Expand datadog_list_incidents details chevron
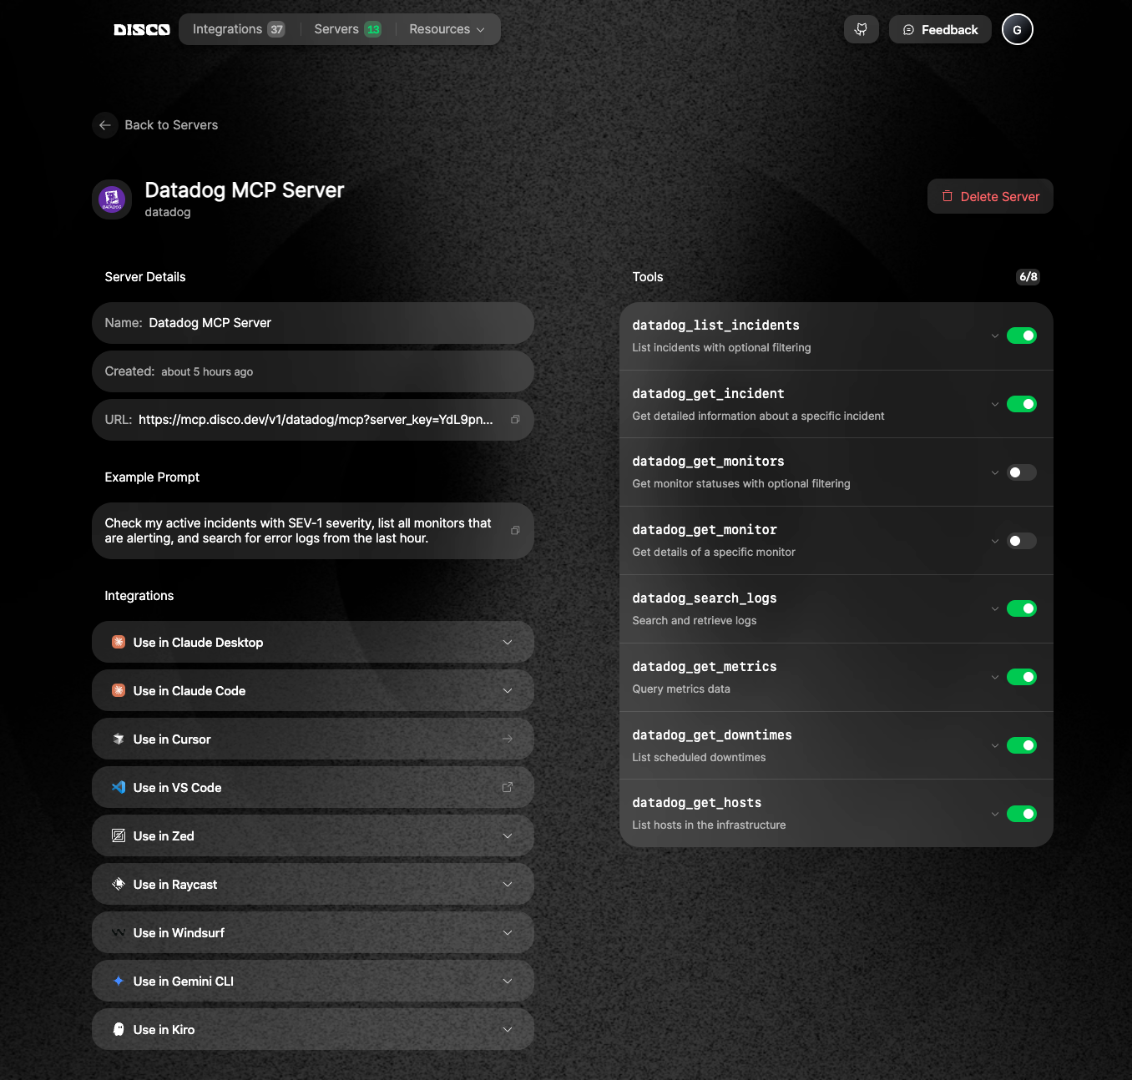Screen dimensions: 1132x1080 (995, 336)
